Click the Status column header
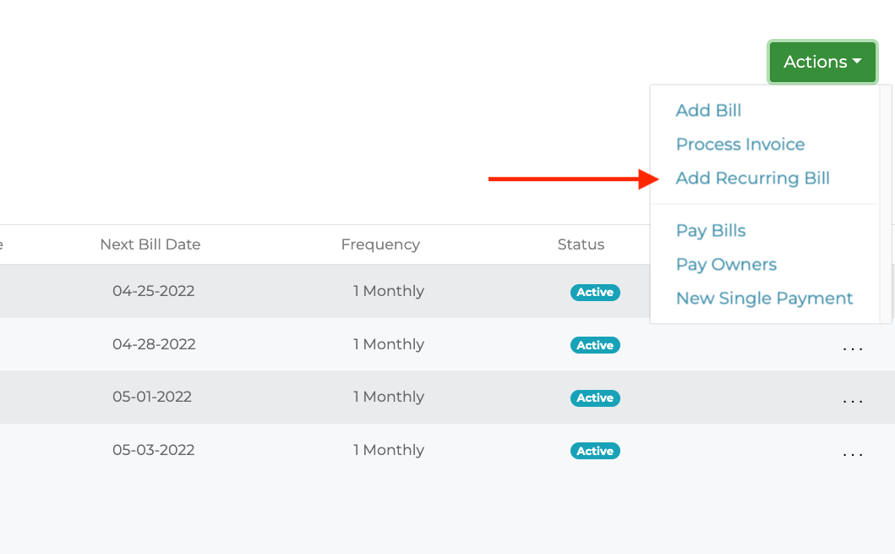 click(x=581, y=244)
